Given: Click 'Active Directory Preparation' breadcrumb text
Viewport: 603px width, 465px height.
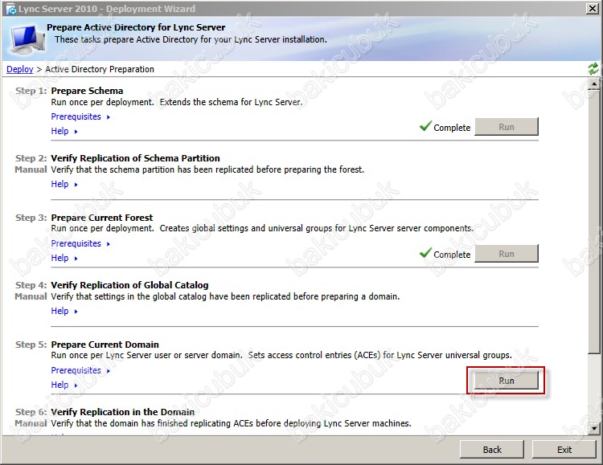Looking at the screenshot, I should pyautogui.click(x=100, y=69).
